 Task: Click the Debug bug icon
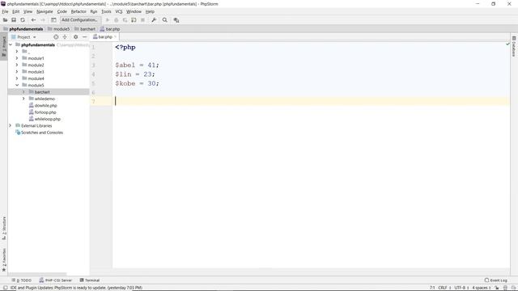(x=116, y=20)
